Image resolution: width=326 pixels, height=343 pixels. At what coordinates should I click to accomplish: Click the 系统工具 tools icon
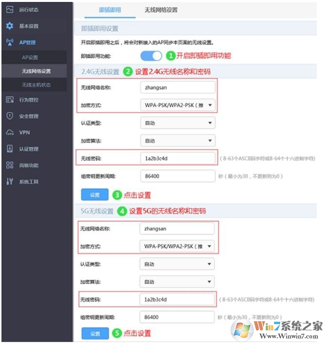(10, 181)
